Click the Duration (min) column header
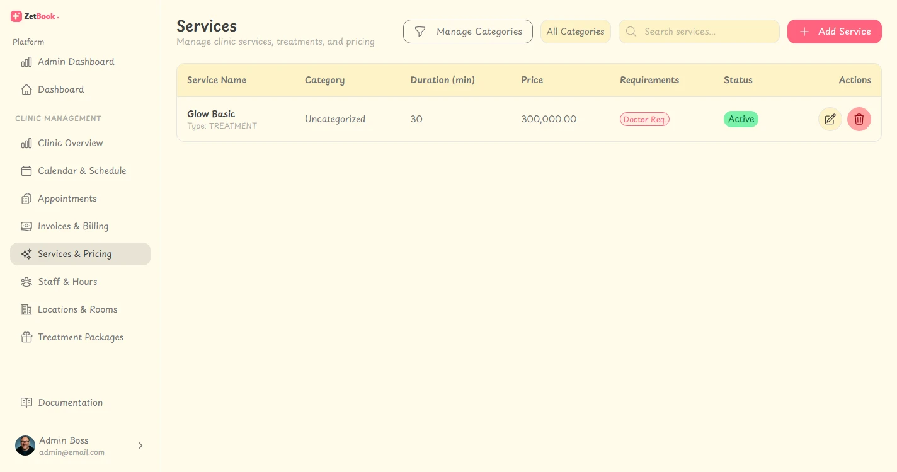 click(443, 80)
